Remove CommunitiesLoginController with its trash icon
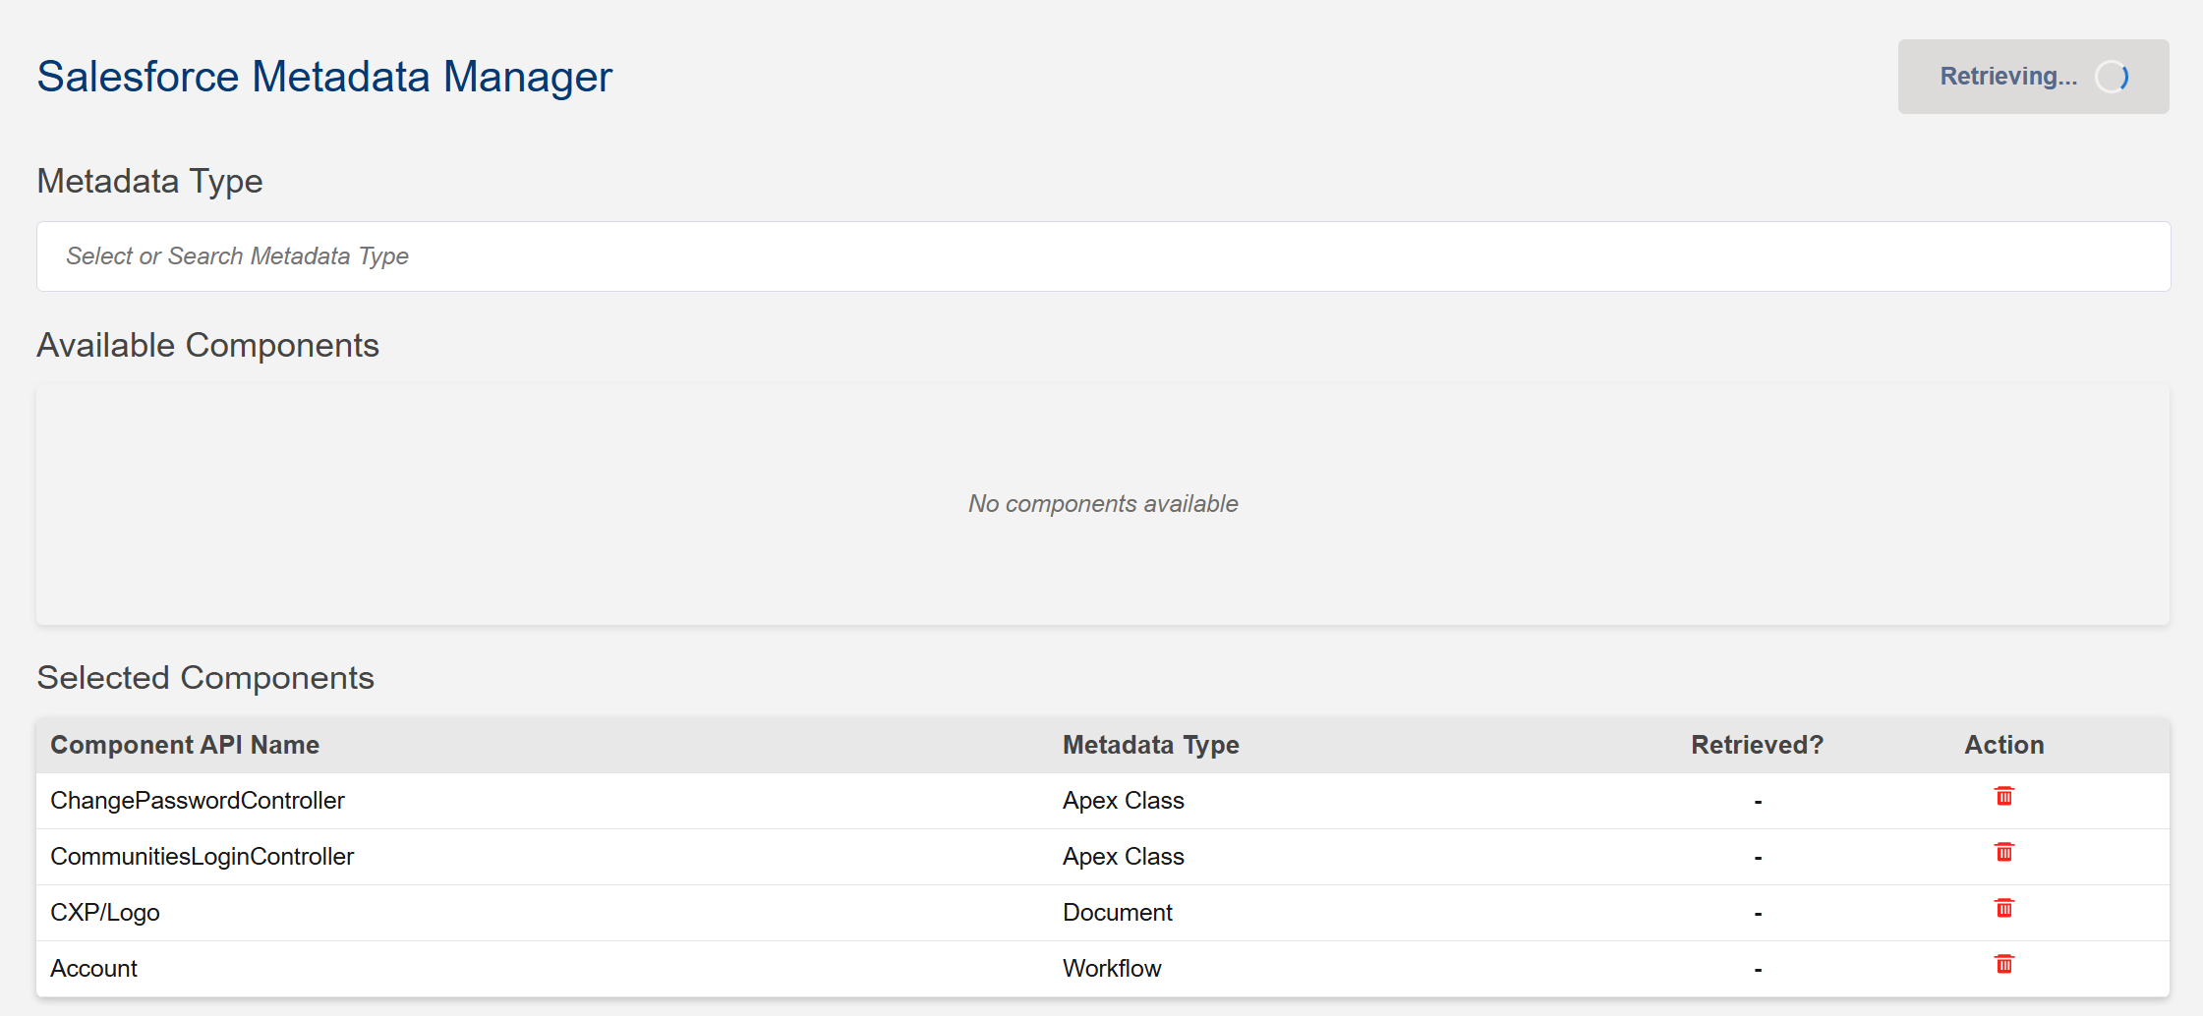This screenshot has height=1016, width=2203. coord(2003,852)
